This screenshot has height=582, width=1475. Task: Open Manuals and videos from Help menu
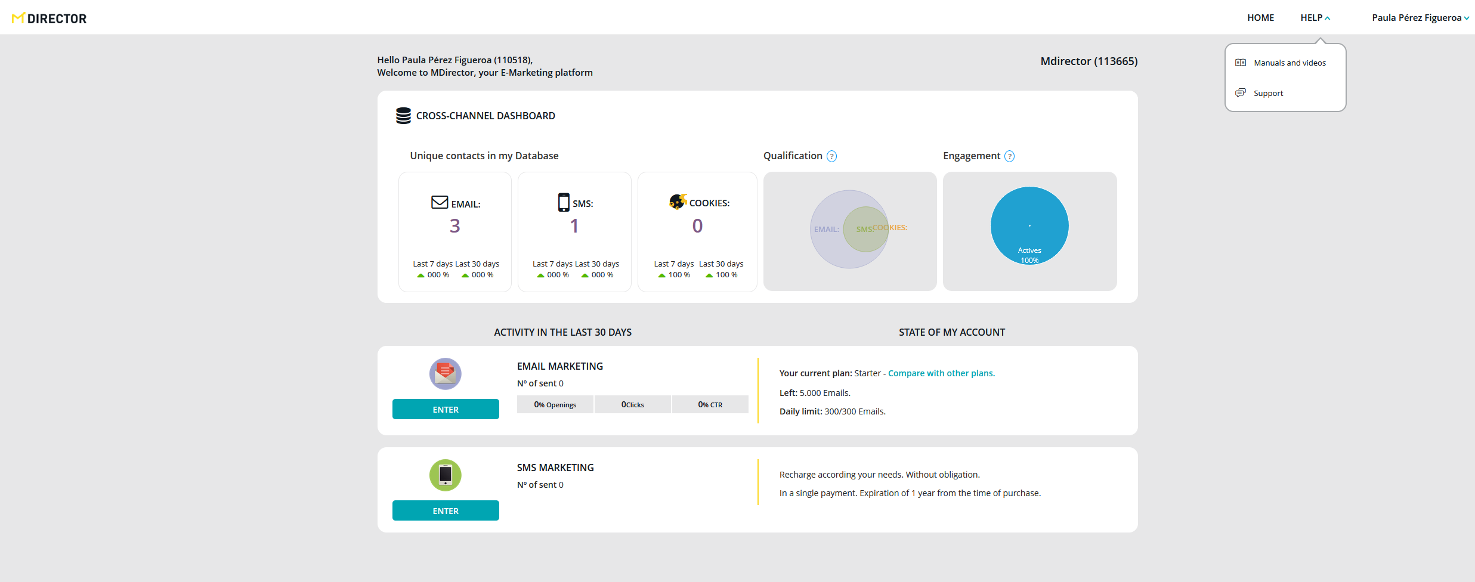coord(1290,63)
